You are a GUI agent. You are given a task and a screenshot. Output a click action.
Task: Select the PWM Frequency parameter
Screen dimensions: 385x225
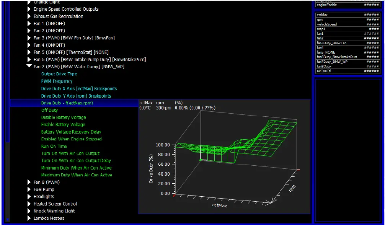coord(57,81)
